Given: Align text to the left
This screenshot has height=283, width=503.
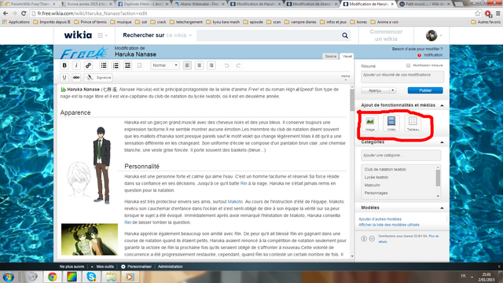Looking at the screenshot, I should [187, 65].
